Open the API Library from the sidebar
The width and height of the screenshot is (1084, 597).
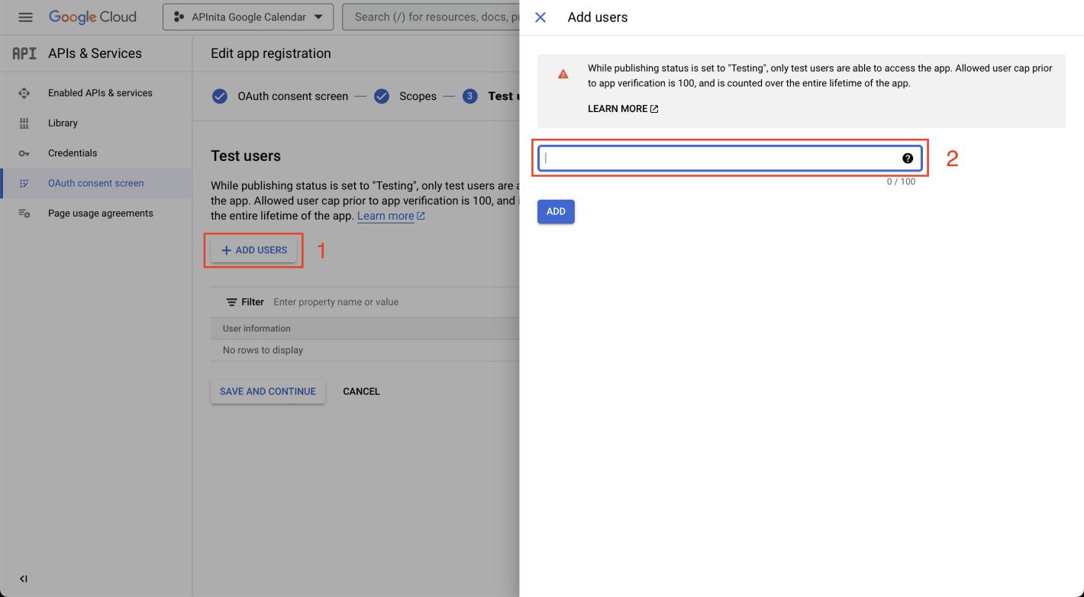[63, 123]
